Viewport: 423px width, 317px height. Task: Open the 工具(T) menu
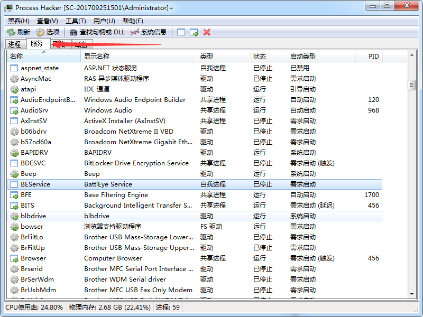76,21
